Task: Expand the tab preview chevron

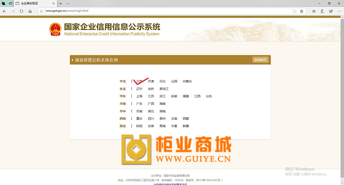Action: [x=68, y=4]
